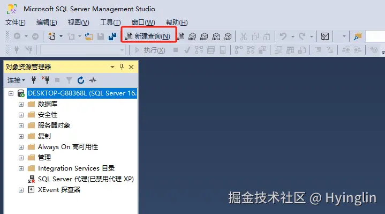Open the Object Explorer window position dropdown

[x=112, y=67]
